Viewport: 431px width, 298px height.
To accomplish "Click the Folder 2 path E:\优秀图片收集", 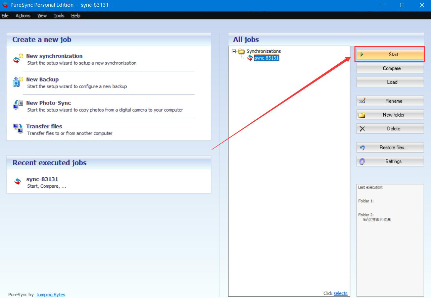I will (x=377, y=220).
